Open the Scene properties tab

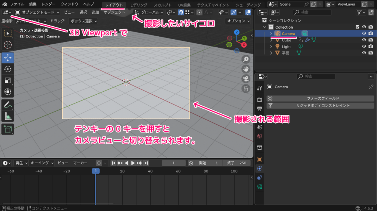tap(260, 127)
